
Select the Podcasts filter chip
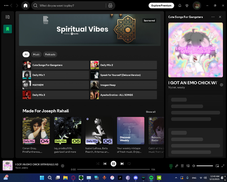pyautogui.click(x=50, y=54)
